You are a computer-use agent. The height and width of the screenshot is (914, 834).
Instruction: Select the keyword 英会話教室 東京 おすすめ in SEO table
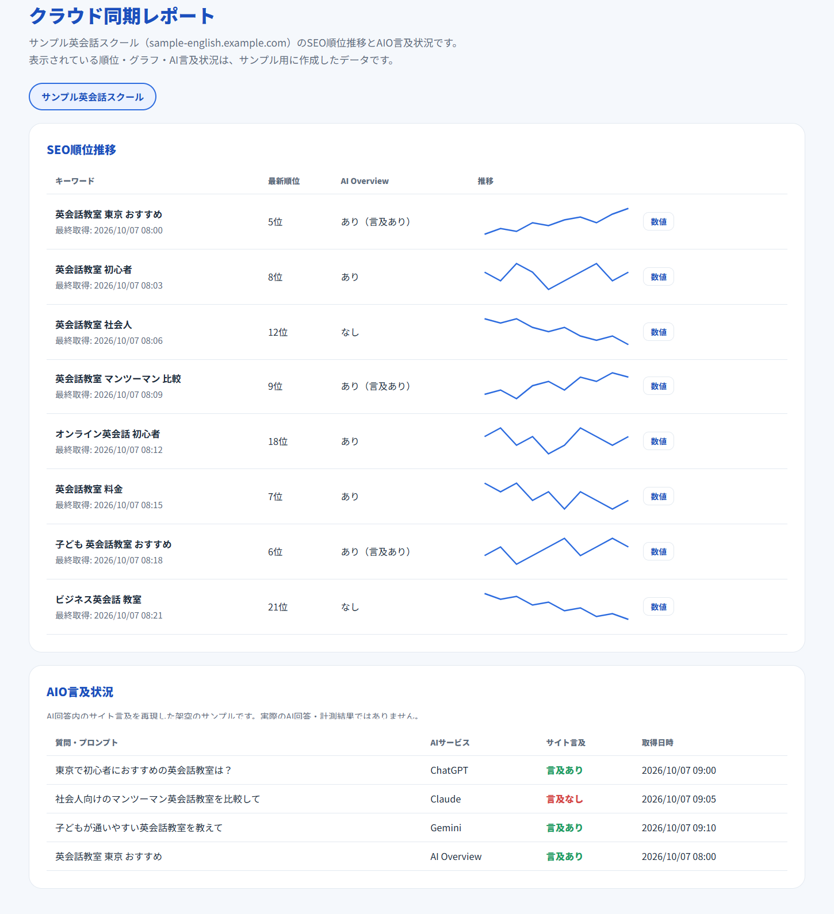[109, 214]
